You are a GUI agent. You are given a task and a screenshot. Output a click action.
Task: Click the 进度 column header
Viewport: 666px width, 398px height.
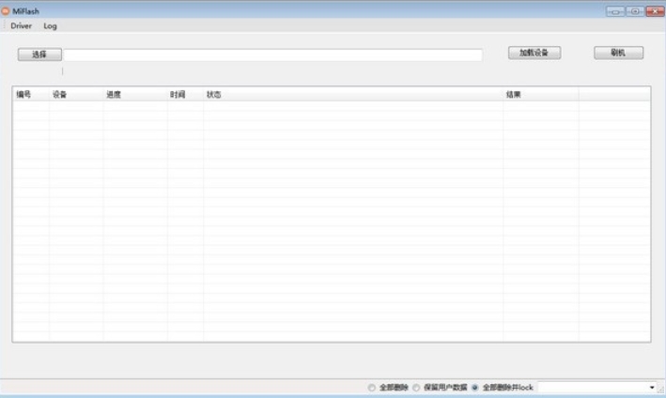tap(135, 95)
